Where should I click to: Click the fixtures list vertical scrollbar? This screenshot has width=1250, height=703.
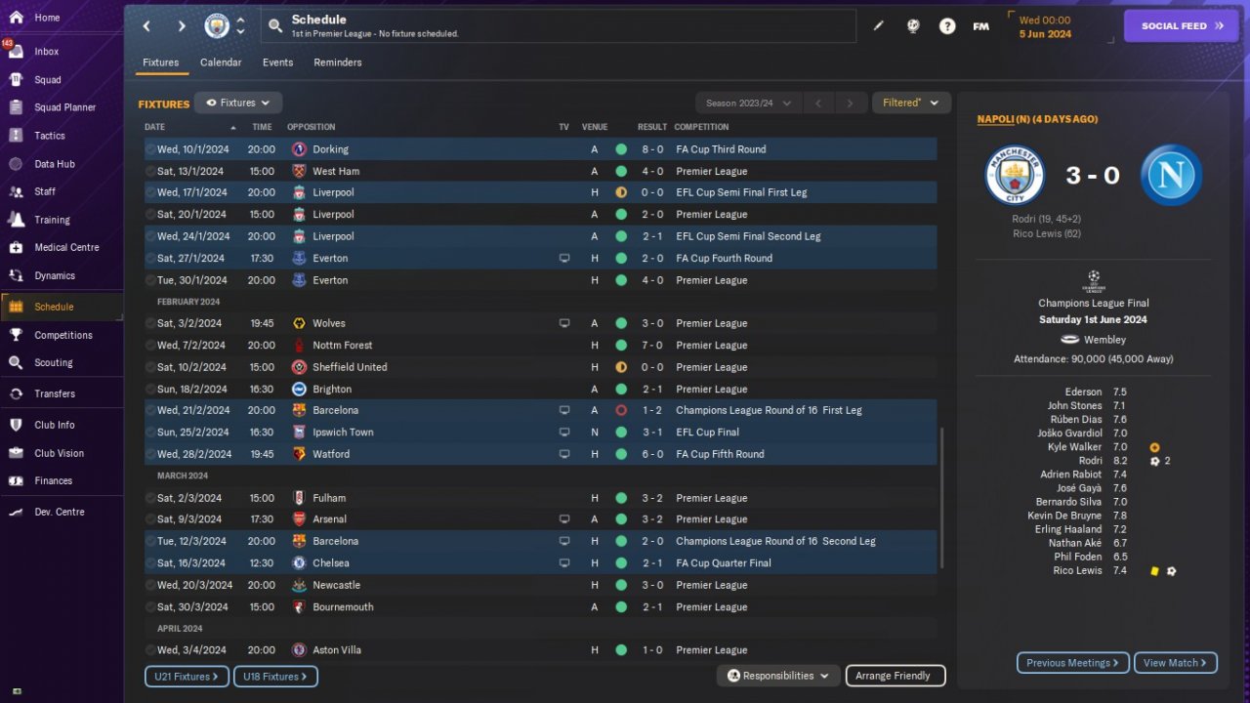[941, 498]
